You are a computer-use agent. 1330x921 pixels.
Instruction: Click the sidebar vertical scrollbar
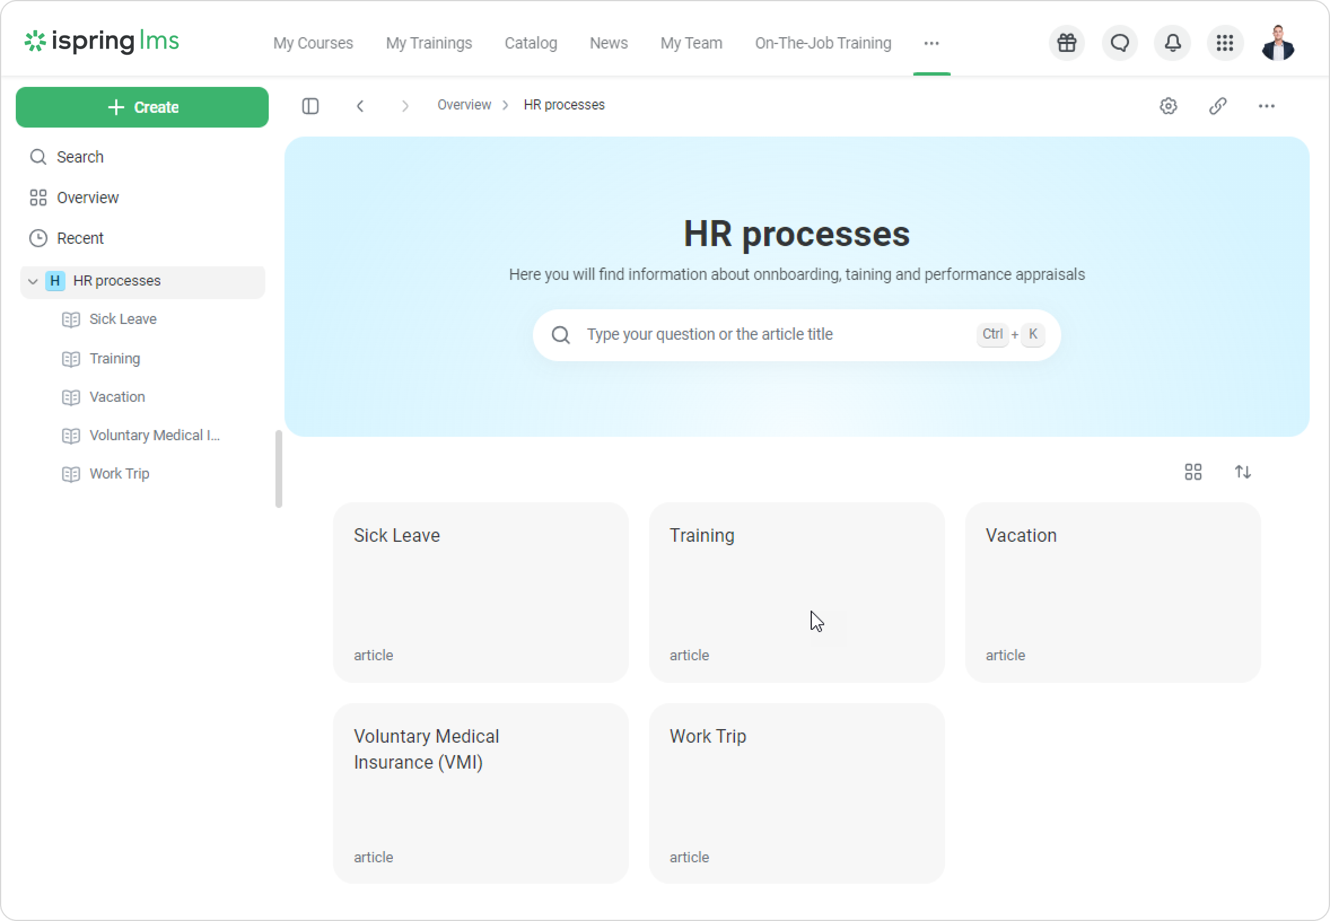coord(279,468)
